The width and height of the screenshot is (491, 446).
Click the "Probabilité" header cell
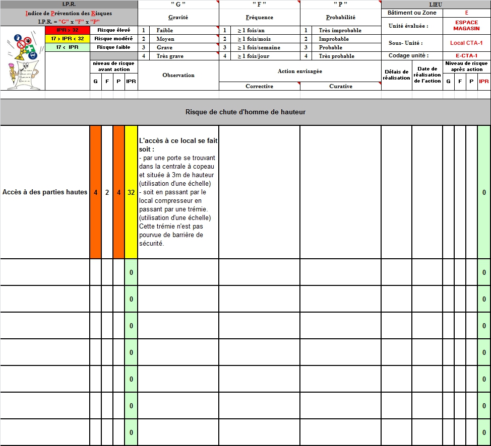[340, 17]
